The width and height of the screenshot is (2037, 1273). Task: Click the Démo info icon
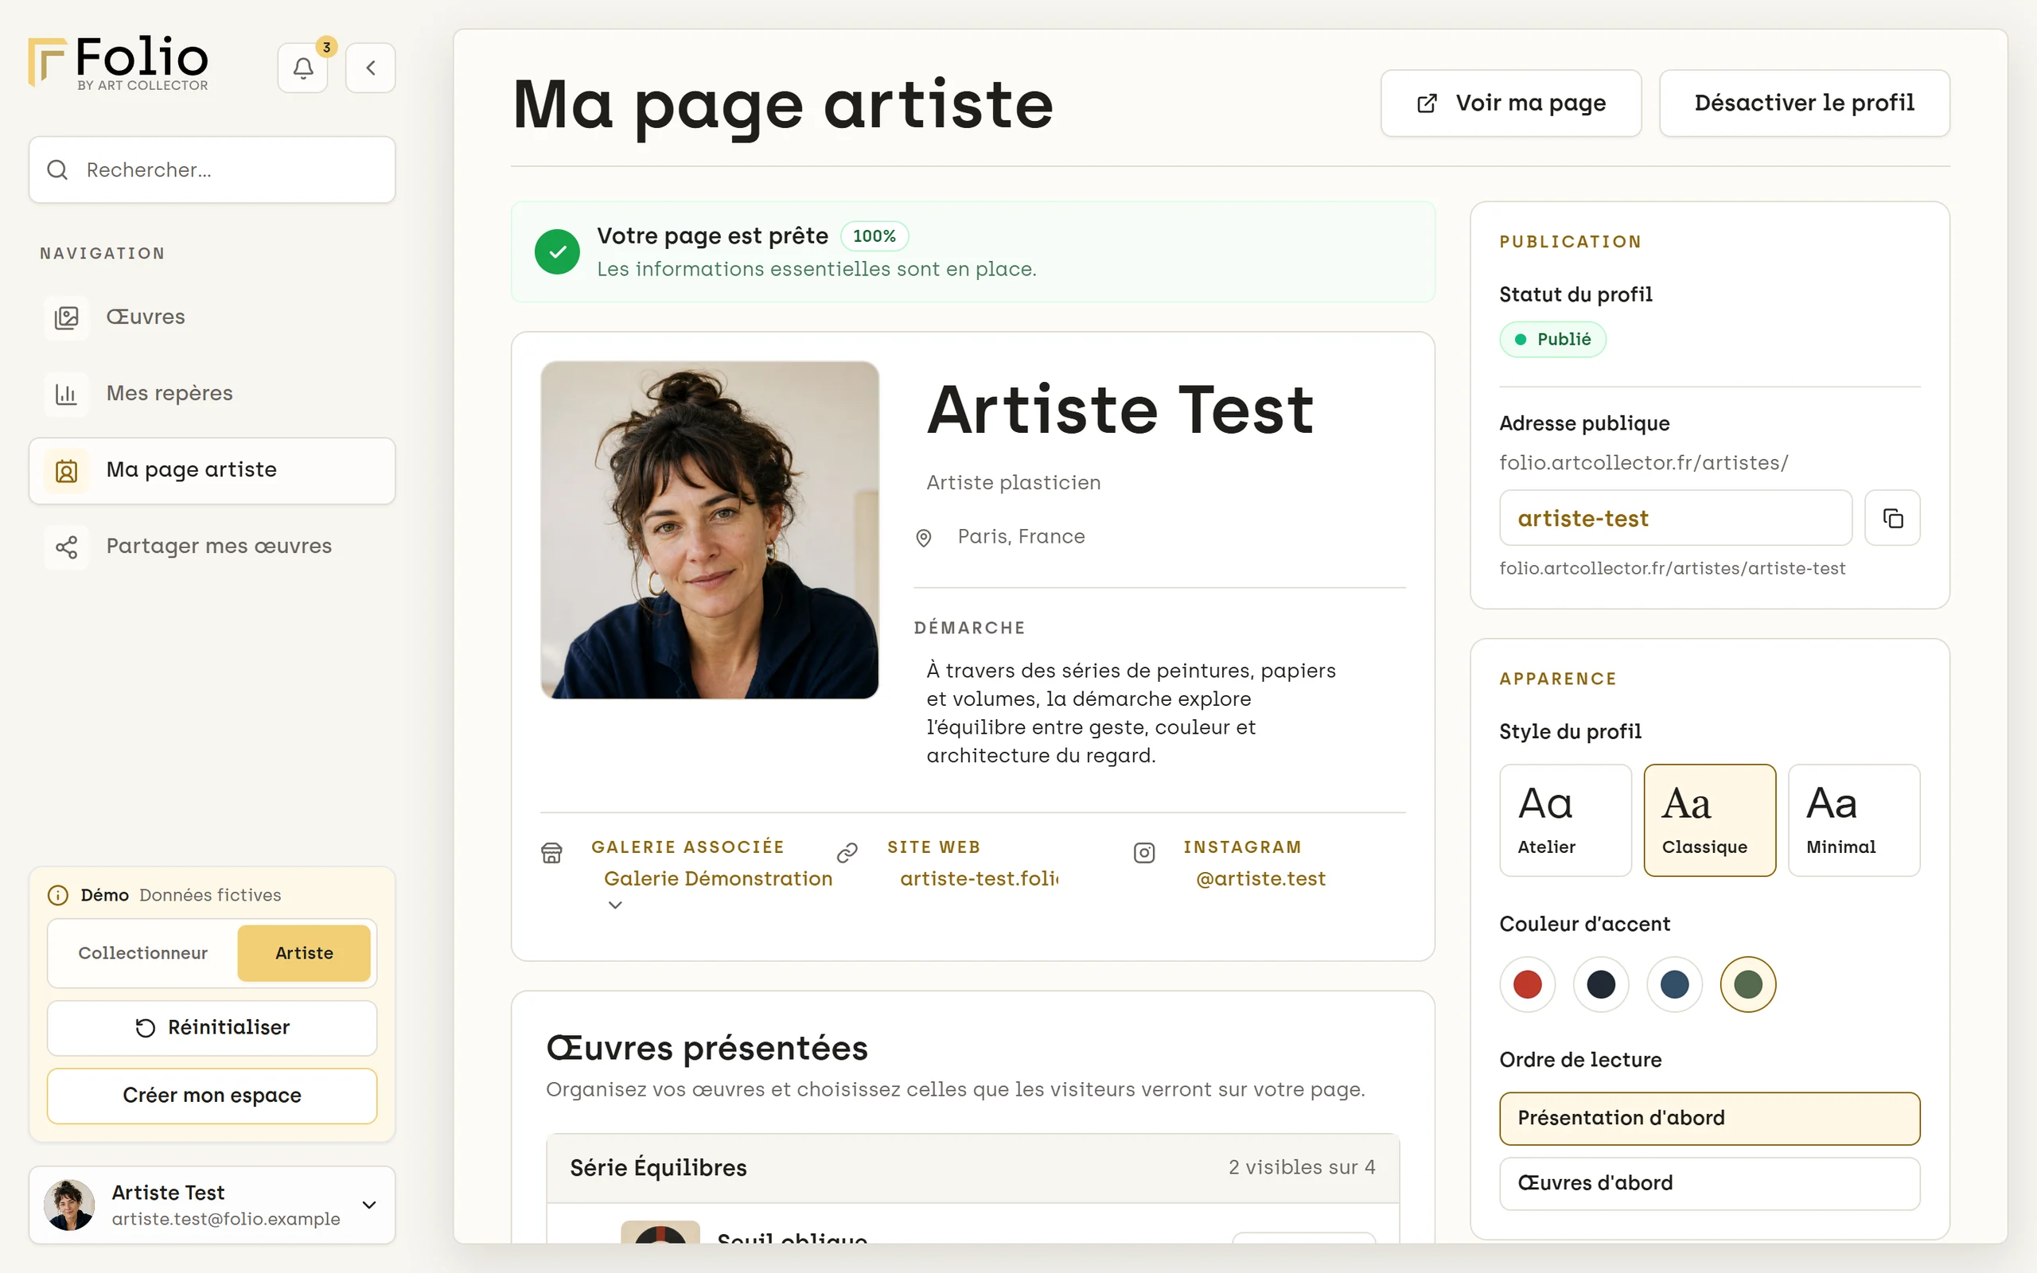tap(58, 895)
